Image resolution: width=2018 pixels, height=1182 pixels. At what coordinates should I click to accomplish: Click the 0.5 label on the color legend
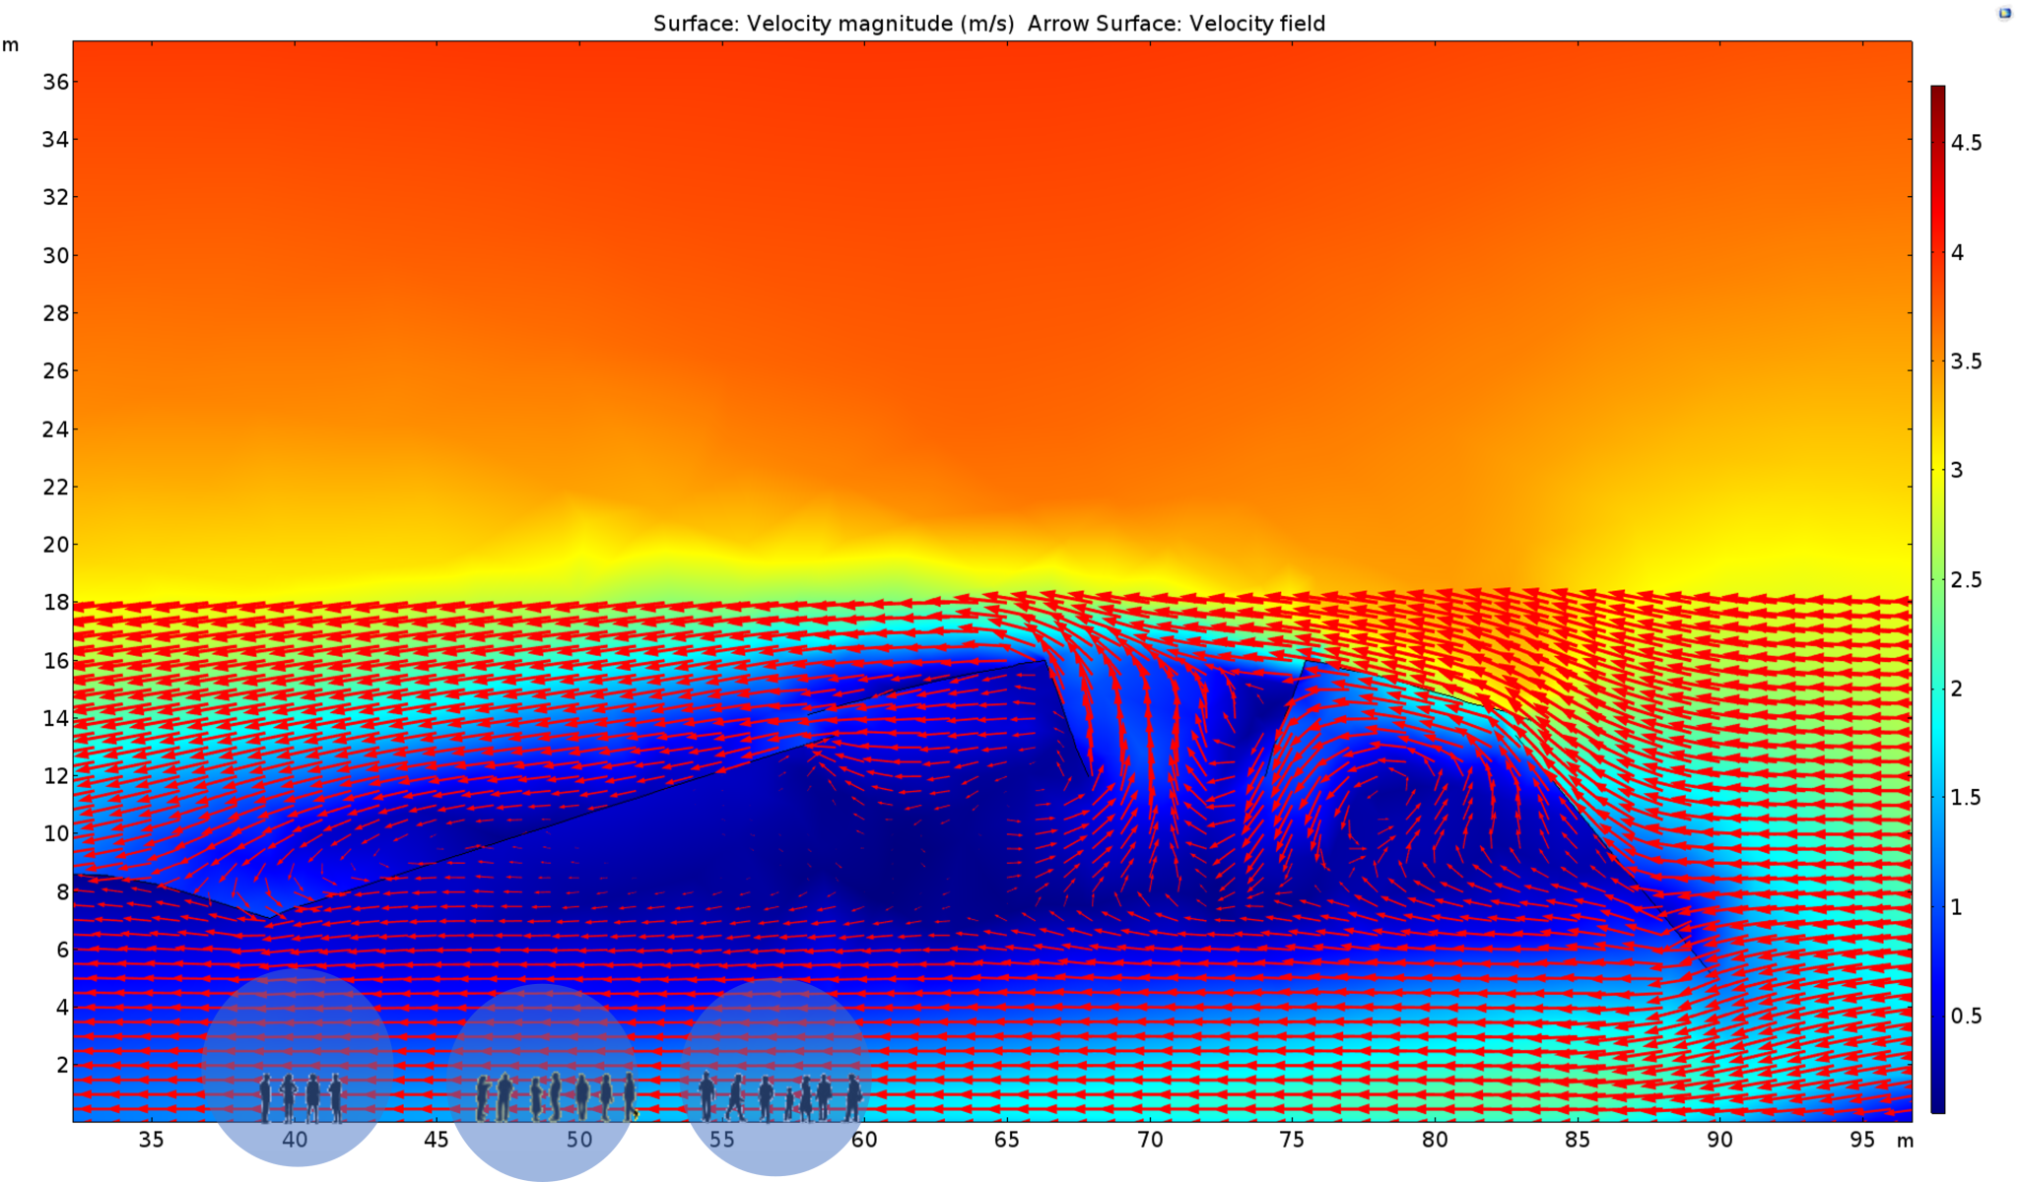point(1966,1017)
